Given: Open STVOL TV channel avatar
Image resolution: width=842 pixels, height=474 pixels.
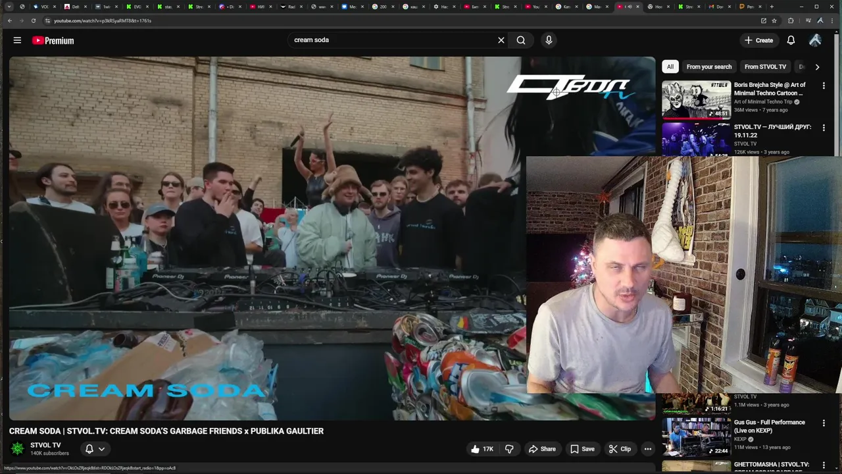Looking at the screenshot, I should click(x=18, y=449).
